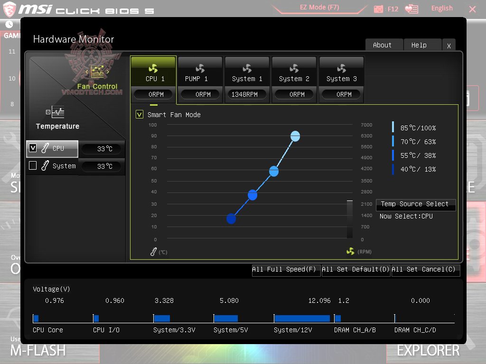486x364 pixels.
Task: Click the CPU I/O voltage bar
Action: (96, 318)
